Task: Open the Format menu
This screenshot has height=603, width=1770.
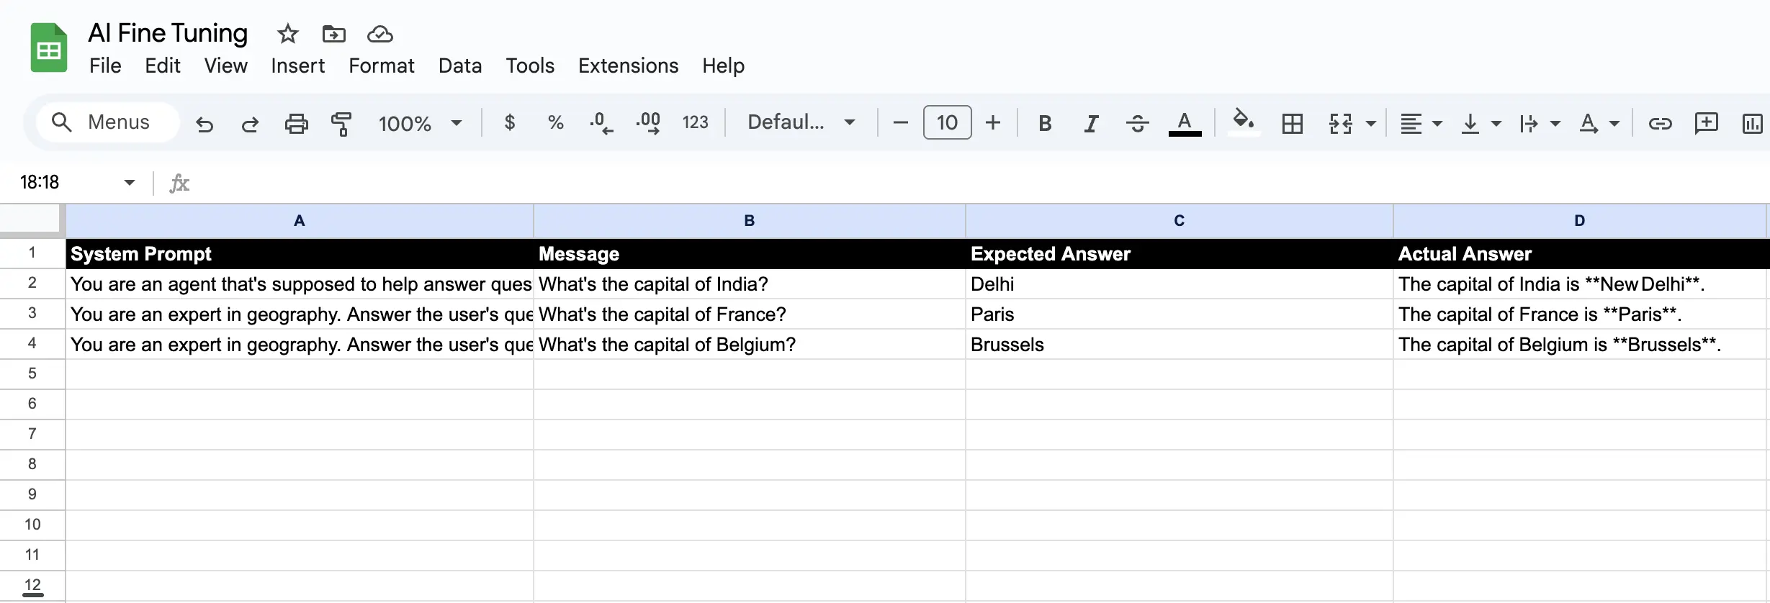Action: click(x=381, y=65)
